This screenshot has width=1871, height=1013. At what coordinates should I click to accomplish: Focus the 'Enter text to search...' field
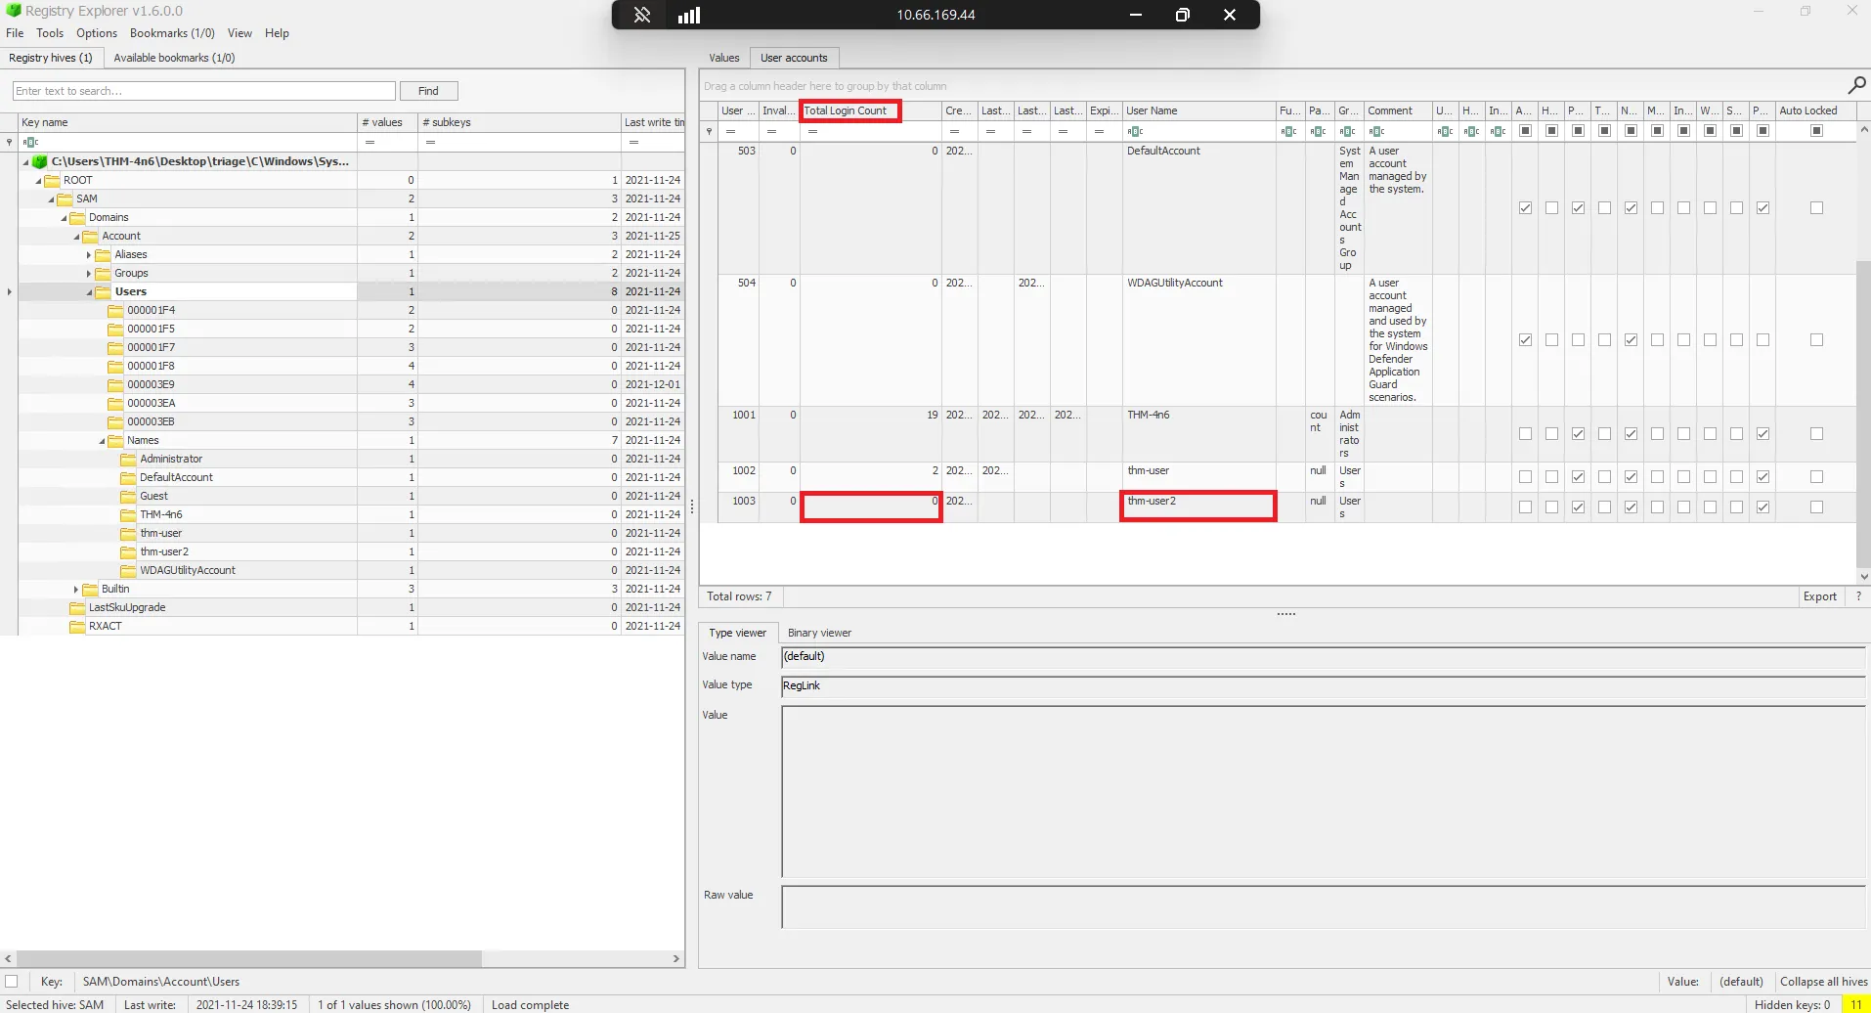tap(204, 91)
